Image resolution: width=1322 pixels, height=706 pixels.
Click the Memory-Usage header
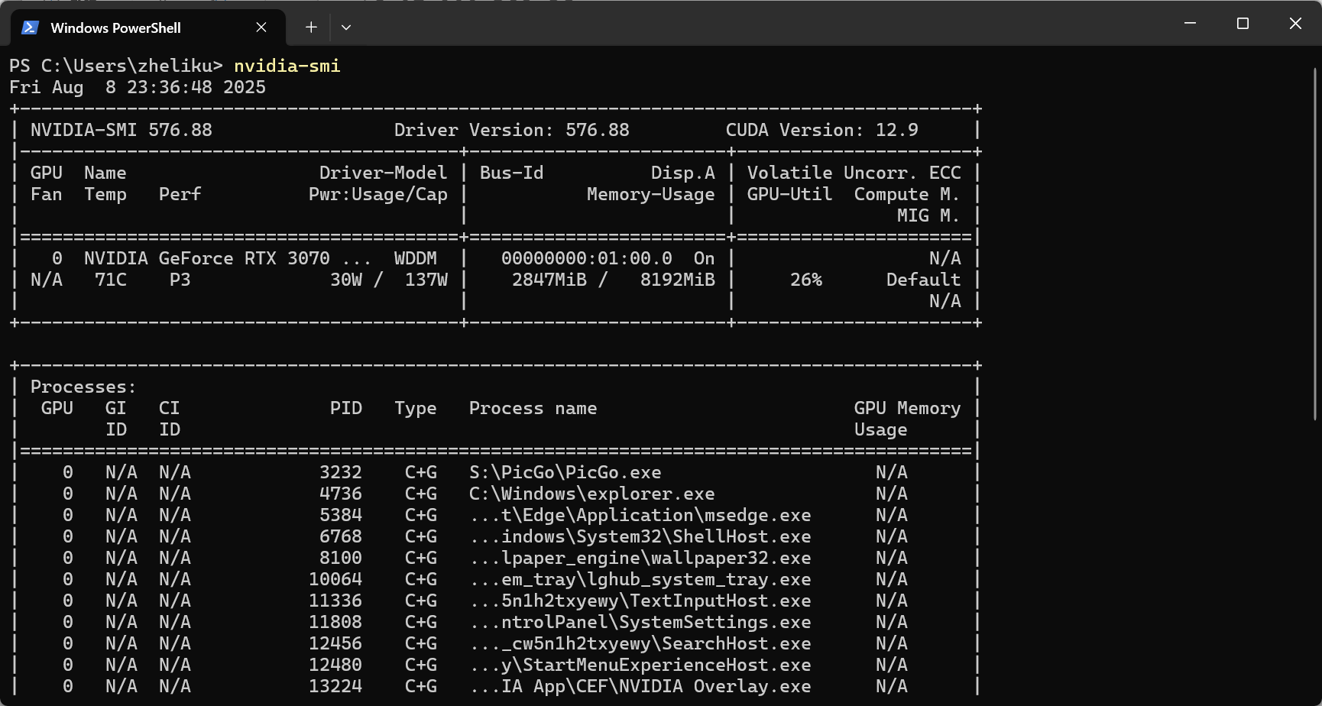click(x=651, y=194)
